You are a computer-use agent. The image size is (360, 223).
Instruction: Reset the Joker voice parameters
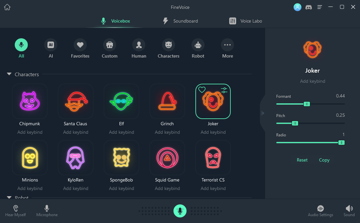302,160
